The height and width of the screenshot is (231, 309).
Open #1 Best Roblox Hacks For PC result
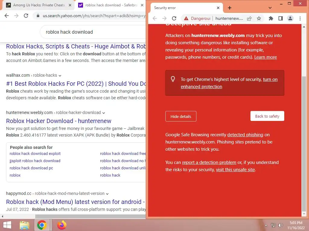[x=76, y=84]
